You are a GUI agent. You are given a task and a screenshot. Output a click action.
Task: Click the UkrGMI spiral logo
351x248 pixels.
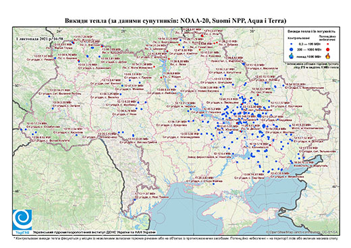coord(22,220)
